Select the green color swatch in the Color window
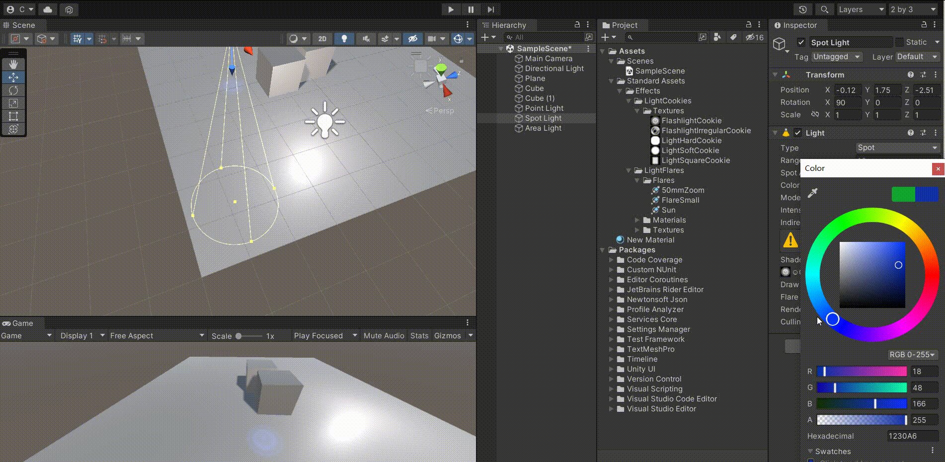 (x=903, y=194)
